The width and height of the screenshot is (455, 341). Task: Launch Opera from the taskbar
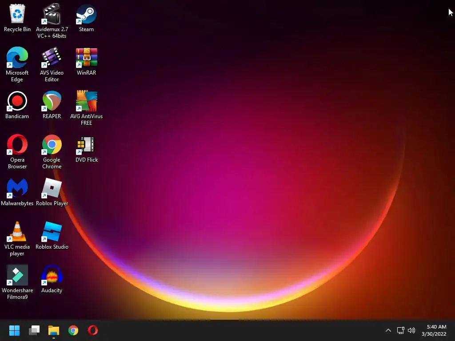(x=93, y=330)
